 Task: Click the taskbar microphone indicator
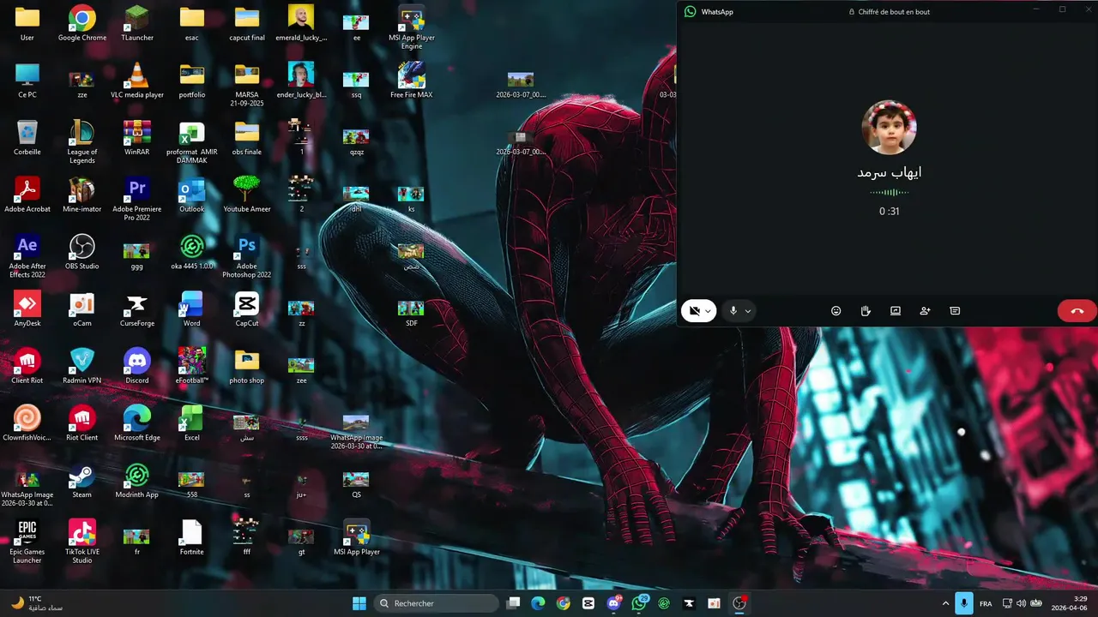pos(964,603)
